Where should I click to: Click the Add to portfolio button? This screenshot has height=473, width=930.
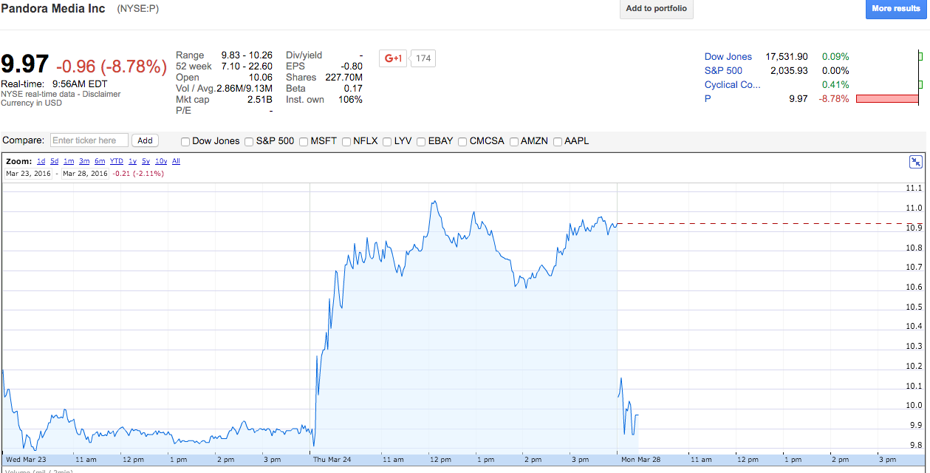656,9
